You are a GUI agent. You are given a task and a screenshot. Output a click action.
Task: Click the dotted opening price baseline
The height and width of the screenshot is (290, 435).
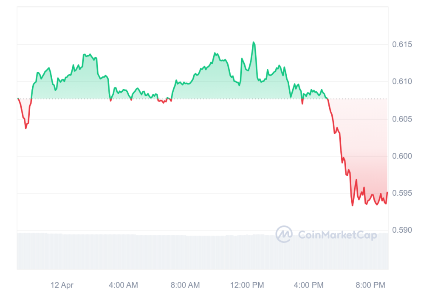point(203,99)
